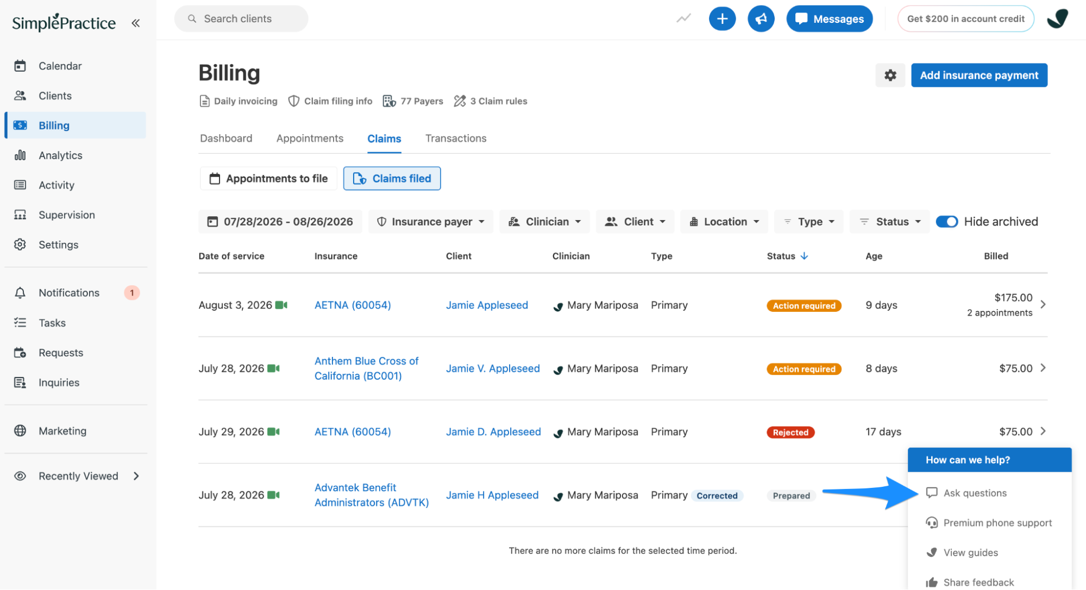Click the trend line icon in header
This screenshot has width=1086, height=590.
(x=683, y=18)
